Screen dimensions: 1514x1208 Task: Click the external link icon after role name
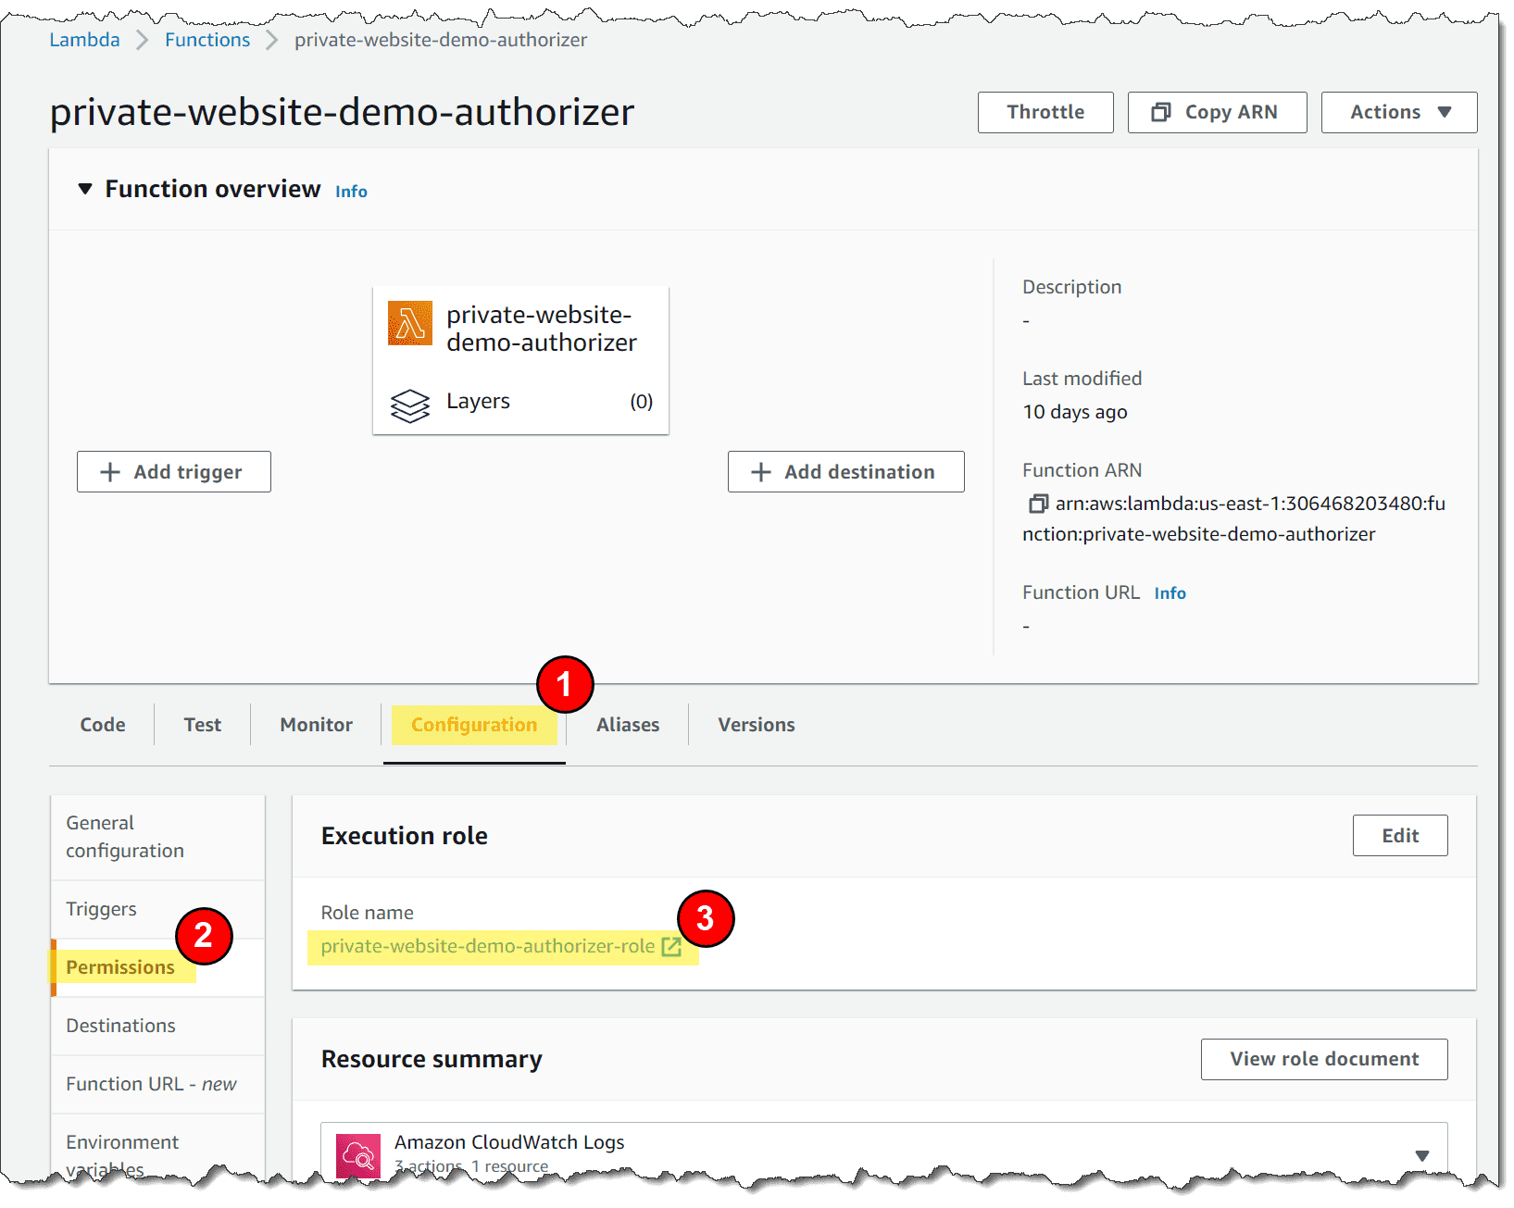(671, 946)
